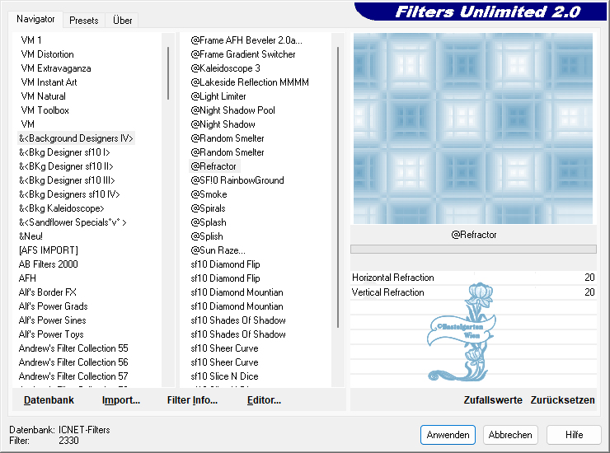Open the Über tab
This screenshot has height=453, width=610.
(x=123, y=20)
